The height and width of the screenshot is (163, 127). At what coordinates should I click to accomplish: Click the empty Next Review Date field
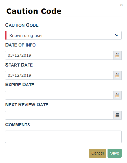click(59, 115)
